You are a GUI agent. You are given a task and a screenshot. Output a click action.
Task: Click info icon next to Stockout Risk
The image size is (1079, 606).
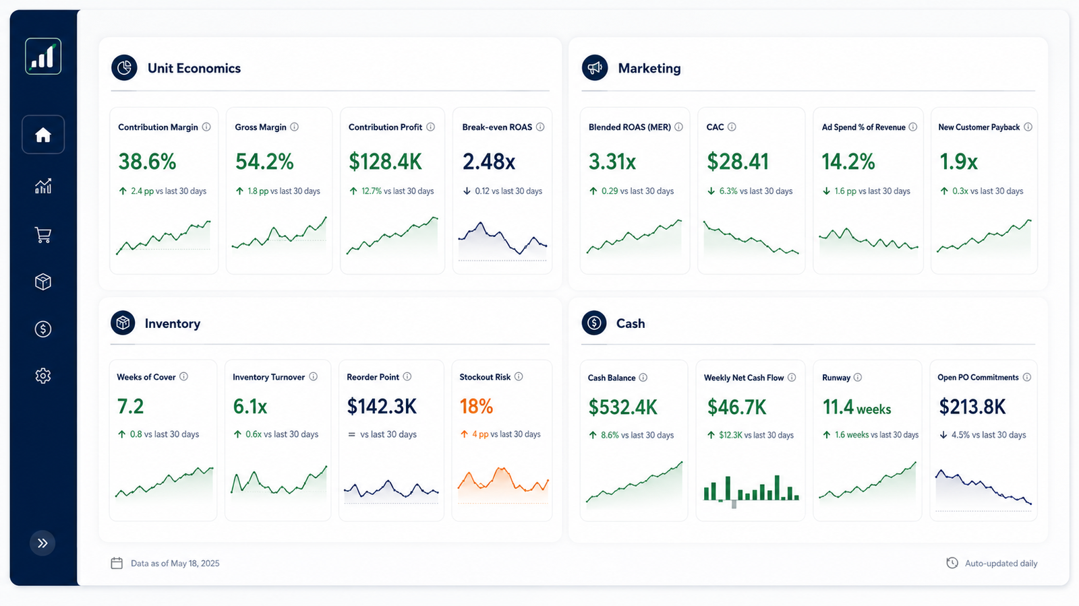tap(519, 376)
